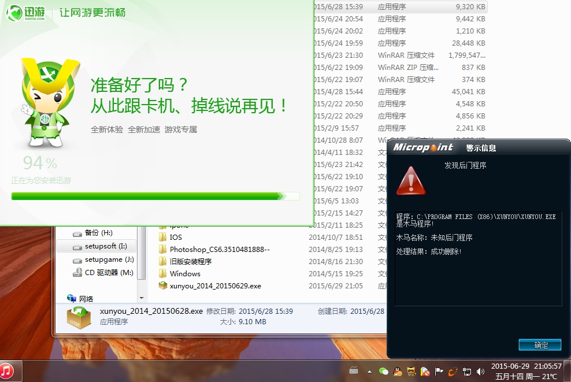Click xunyou_2014_20150628.exe name in details pane
Viewport: 571px width, 382px height.
click(151, 311)
